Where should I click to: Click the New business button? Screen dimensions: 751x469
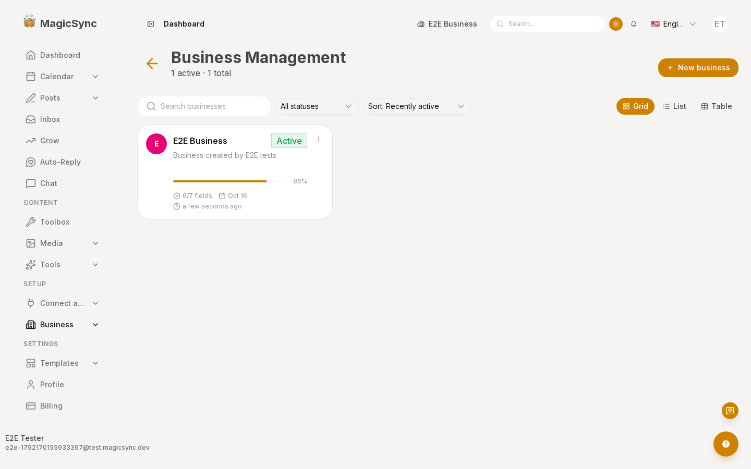click(698, 68)
